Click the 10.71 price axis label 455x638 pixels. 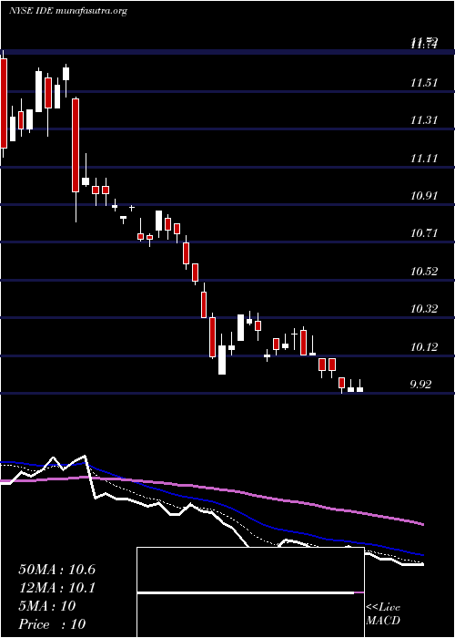coord(424,233)
